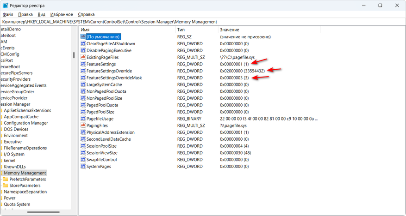Image resolution: width=406 pixels, height=216 pixels.
Task: Select the PagefileUsage value name
Action: [x=100, y=119]
